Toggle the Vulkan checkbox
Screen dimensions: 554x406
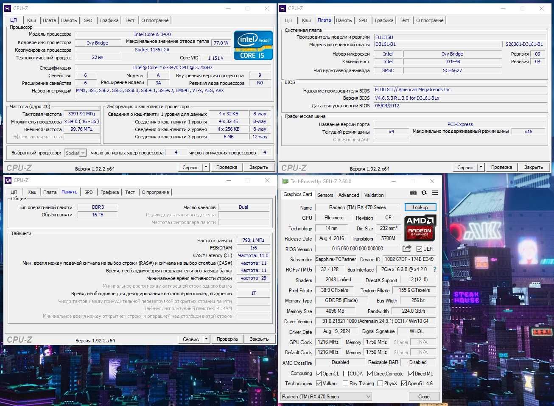point(319,384)
